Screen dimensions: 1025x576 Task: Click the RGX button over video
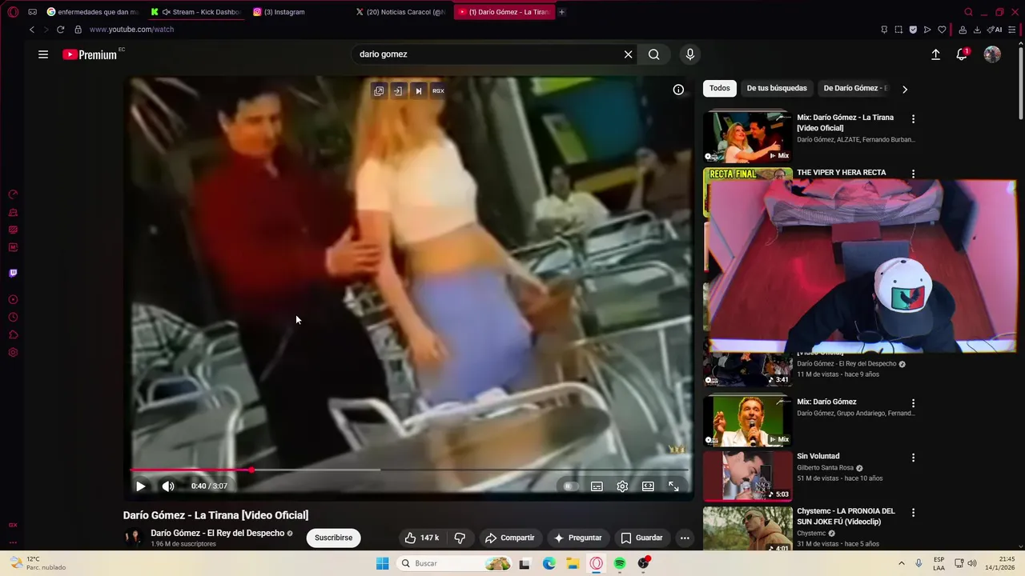(x=438, y=91)
